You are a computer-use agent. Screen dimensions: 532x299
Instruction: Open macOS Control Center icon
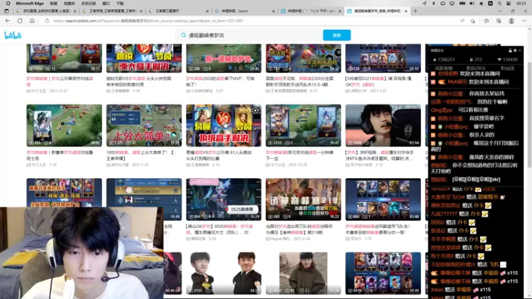(509, 3)
